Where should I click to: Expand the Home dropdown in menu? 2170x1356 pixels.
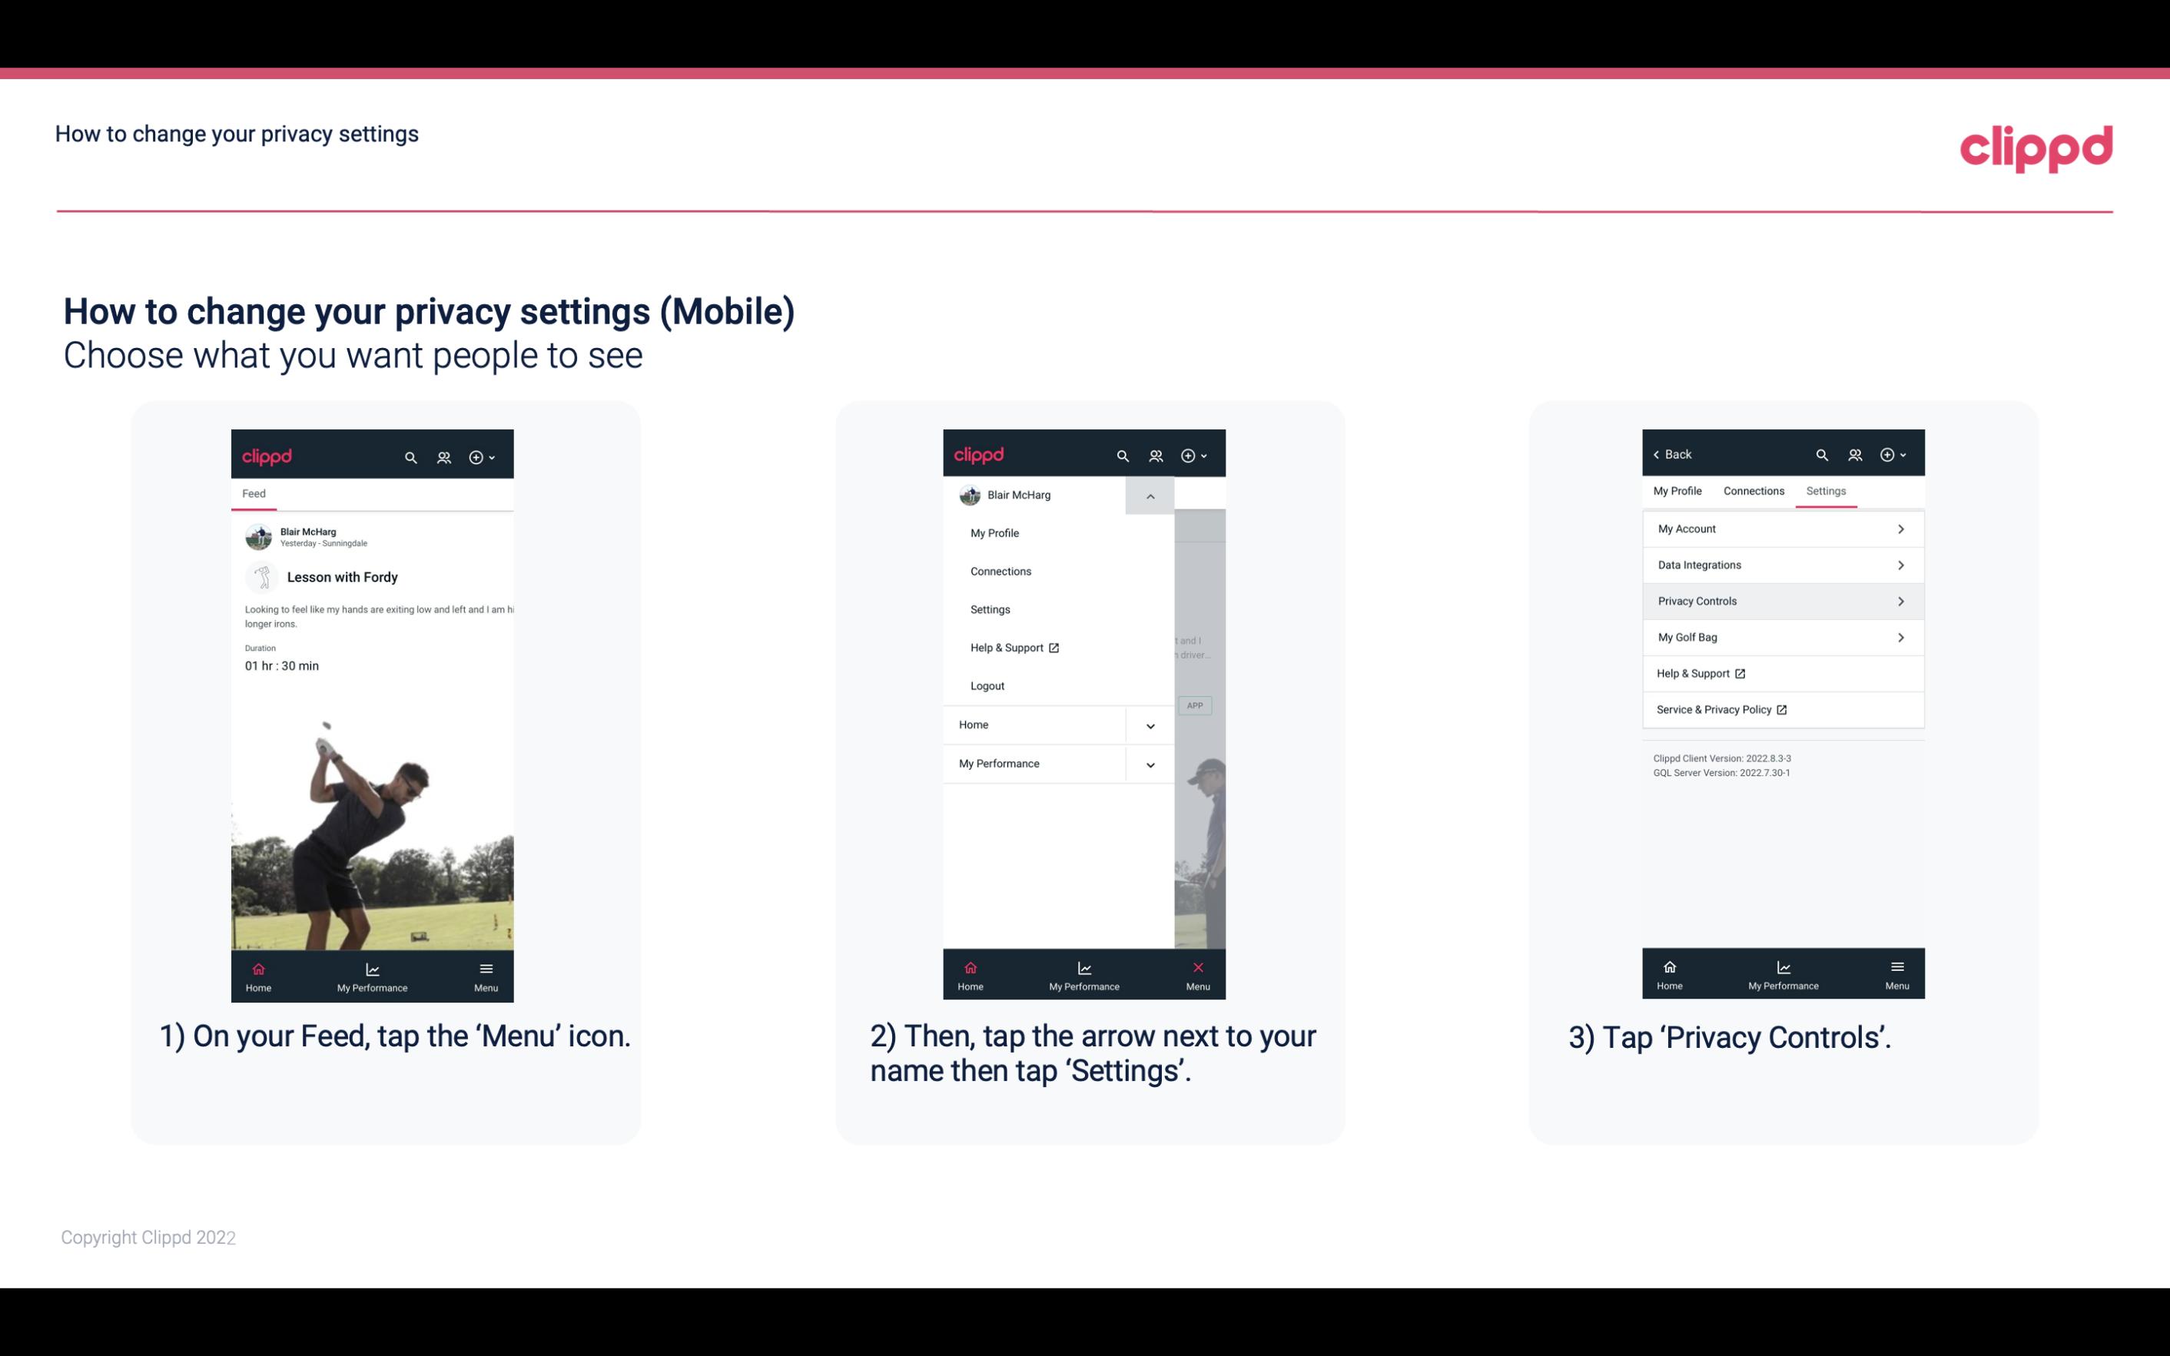coord(1150,723)
